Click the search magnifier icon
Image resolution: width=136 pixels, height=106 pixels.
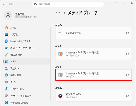[35, 4]
